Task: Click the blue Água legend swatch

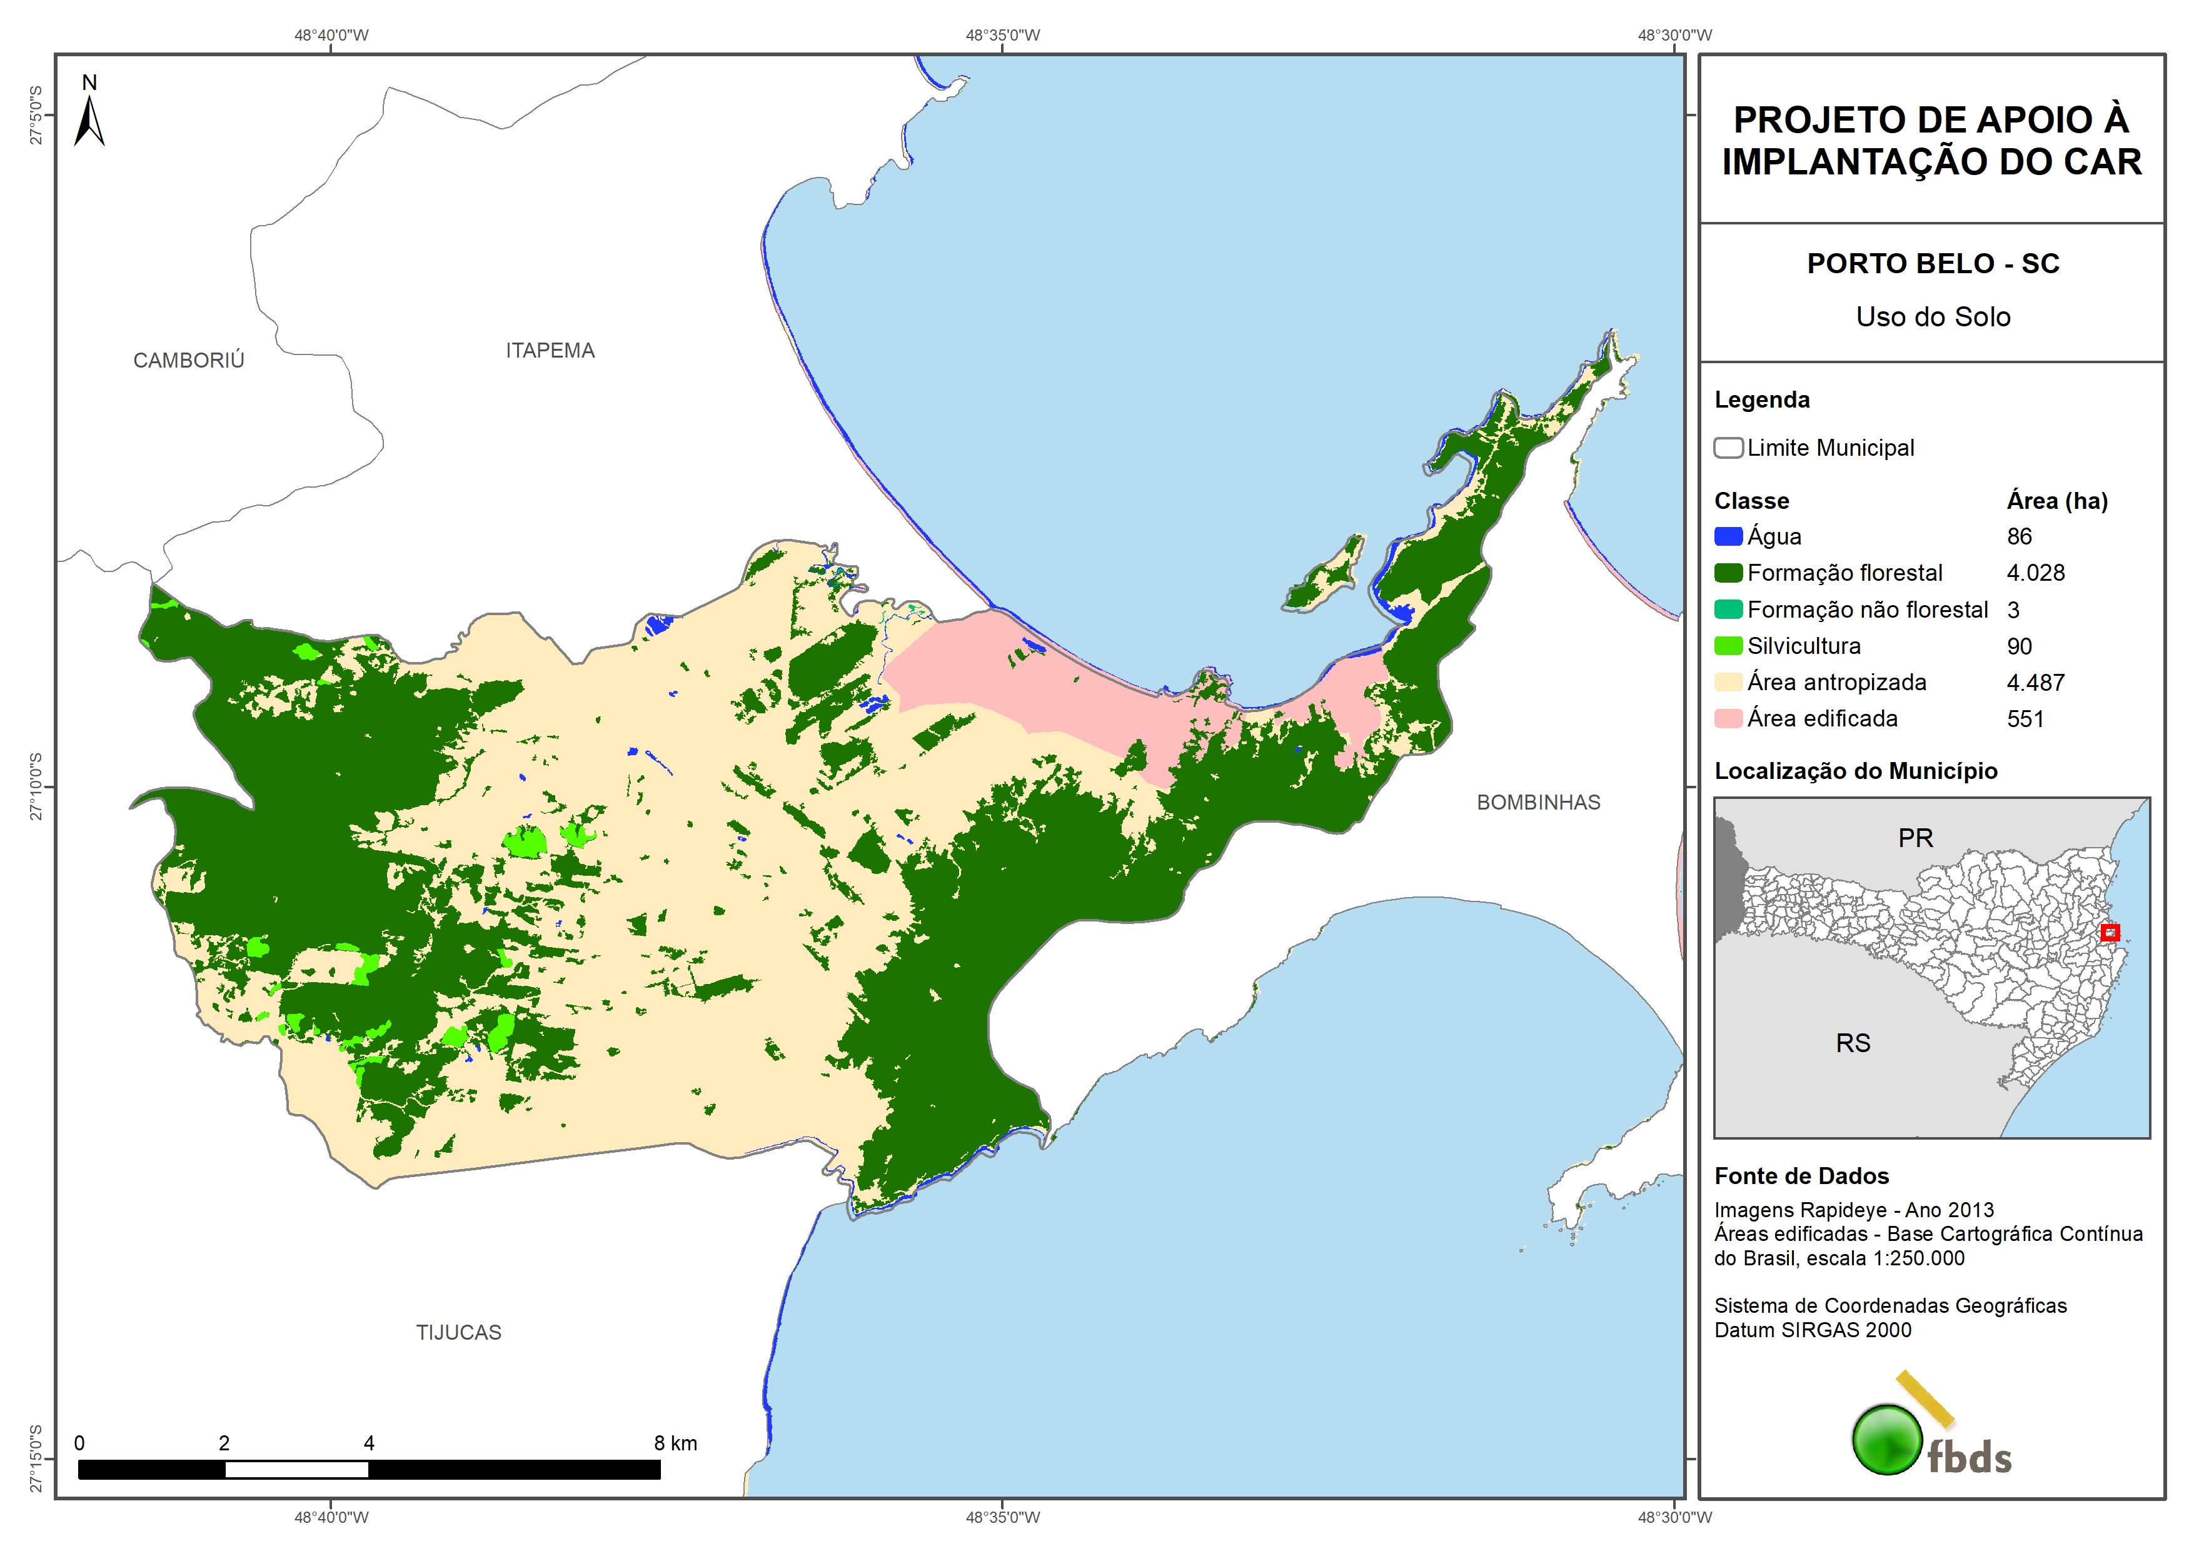Action: click(1728, 537)
